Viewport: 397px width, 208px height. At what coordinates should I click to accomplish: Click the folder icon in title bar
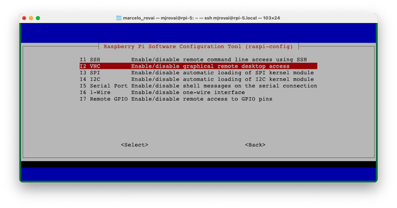[119, 18]
